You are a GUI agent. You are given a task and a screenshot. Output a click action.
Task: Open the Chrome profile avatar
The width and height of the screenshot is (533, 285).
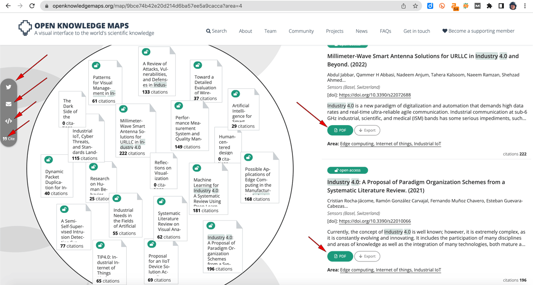(x=513, y=6)
